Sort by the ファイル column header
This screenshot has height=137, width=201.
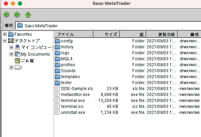point(74,34)
